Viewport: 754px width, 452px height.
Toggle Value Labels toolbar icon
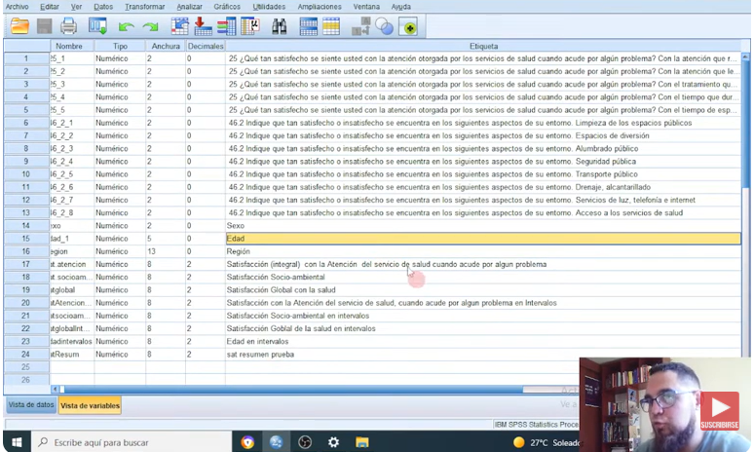(360, 26)
